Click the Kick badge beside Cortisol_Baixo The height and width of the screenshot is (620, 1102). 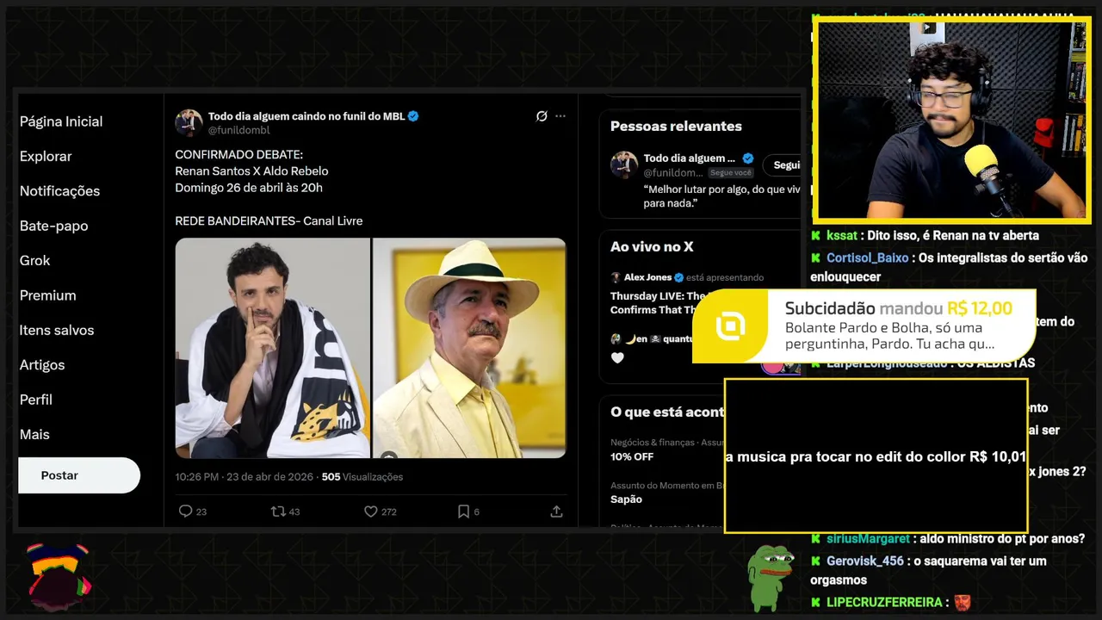pos(816,257)
